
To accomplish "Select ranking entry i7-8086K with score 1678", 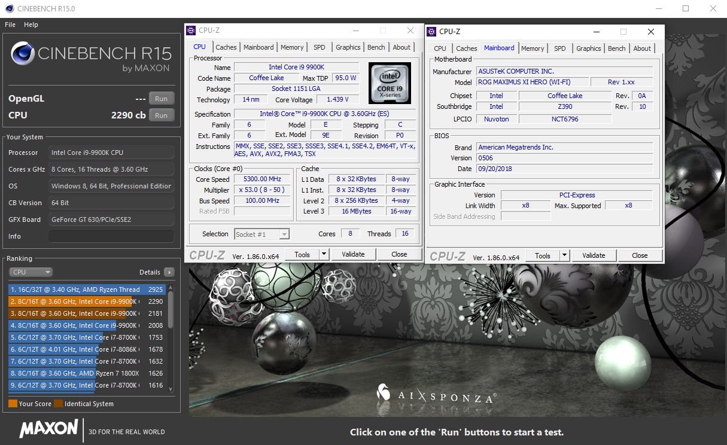I will click(x=87, y=349).
